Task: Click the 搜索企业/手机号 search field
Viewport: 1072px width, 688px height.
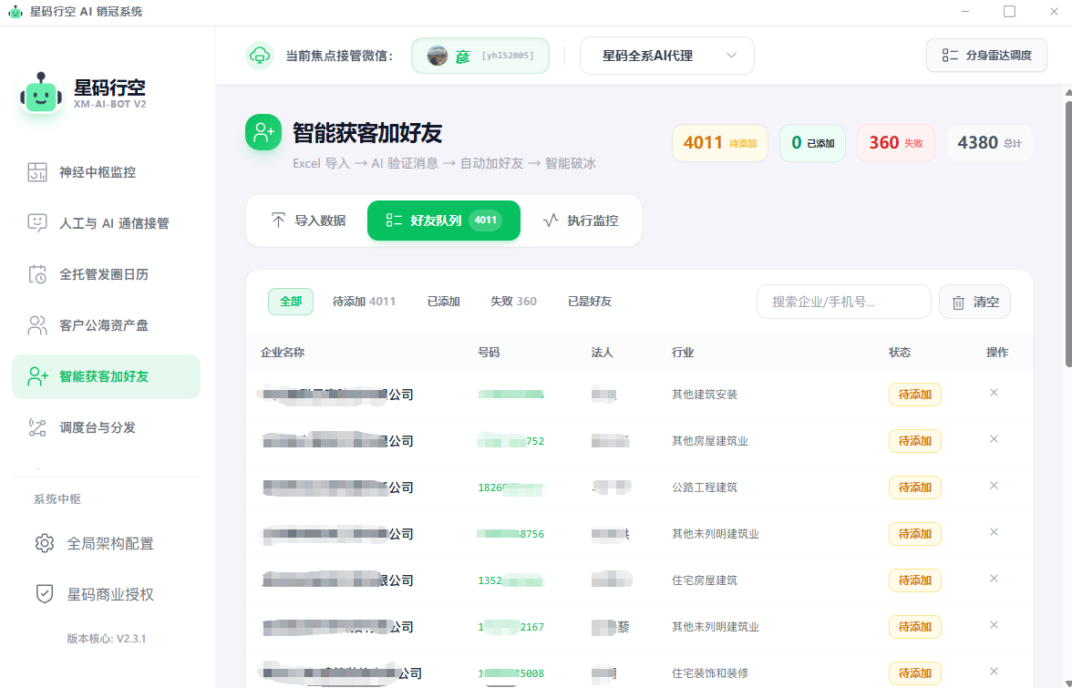Action: click(843, 302)
